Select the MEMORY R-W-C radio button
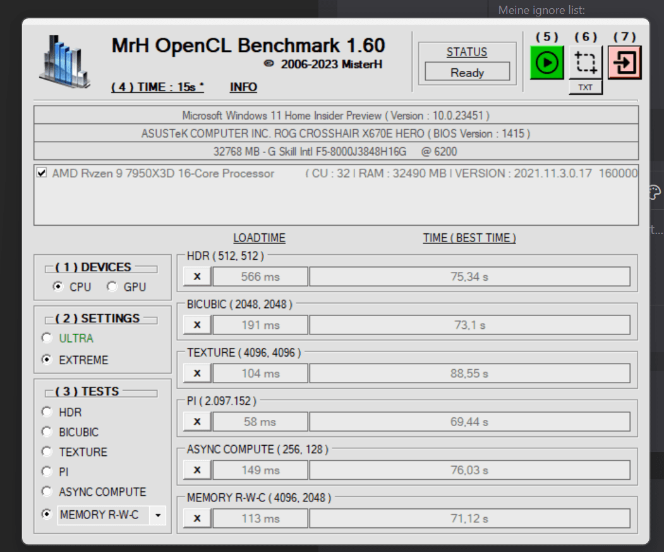This screenshot has height=552, width=664. pyautogui.click(x=47, y=514)
